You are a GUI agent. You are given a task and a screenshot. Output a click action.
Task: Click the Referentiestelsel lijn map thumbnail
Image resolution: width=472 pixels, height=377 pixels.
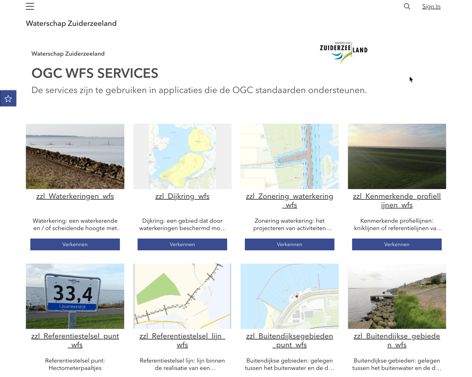(x=182, y=296)
